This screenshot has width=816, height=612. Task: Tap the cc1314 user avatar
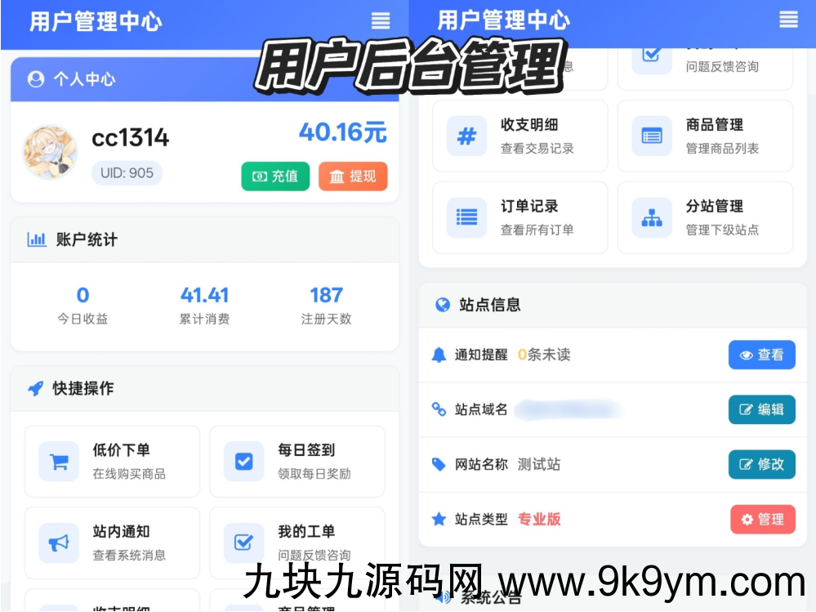(x=50, y=153)
